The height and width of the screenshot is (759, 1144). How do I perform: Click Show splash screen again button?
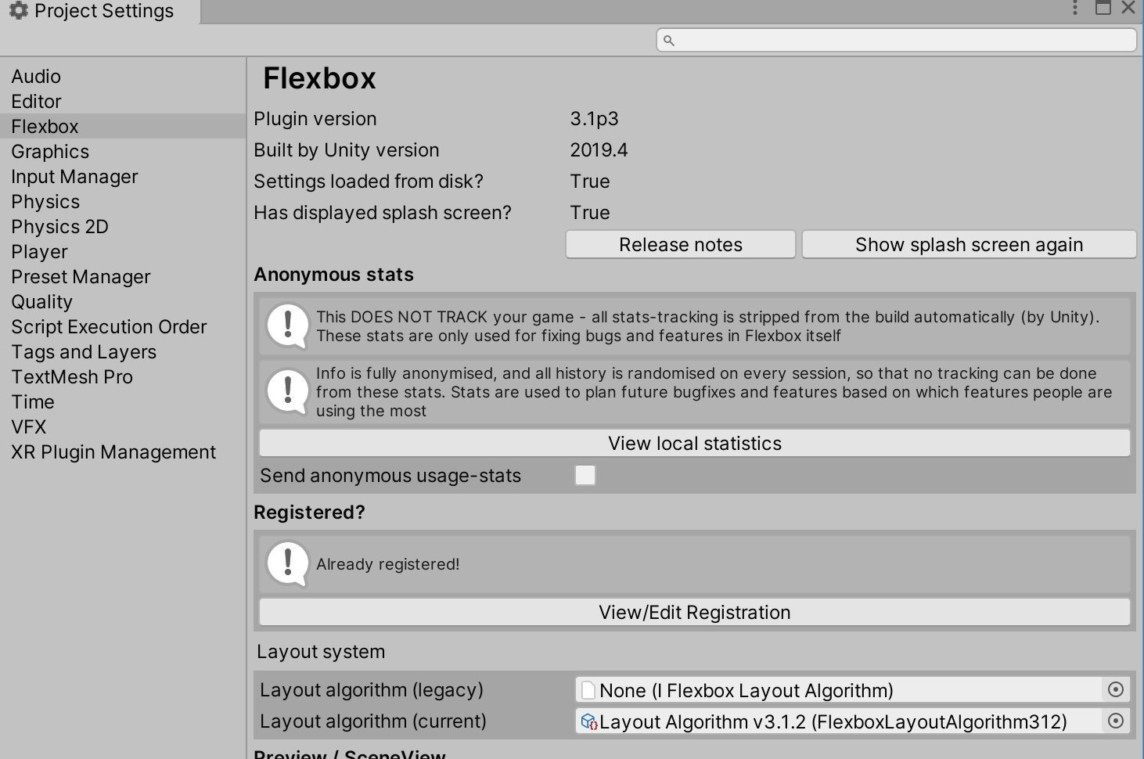(x=969, y=244)
